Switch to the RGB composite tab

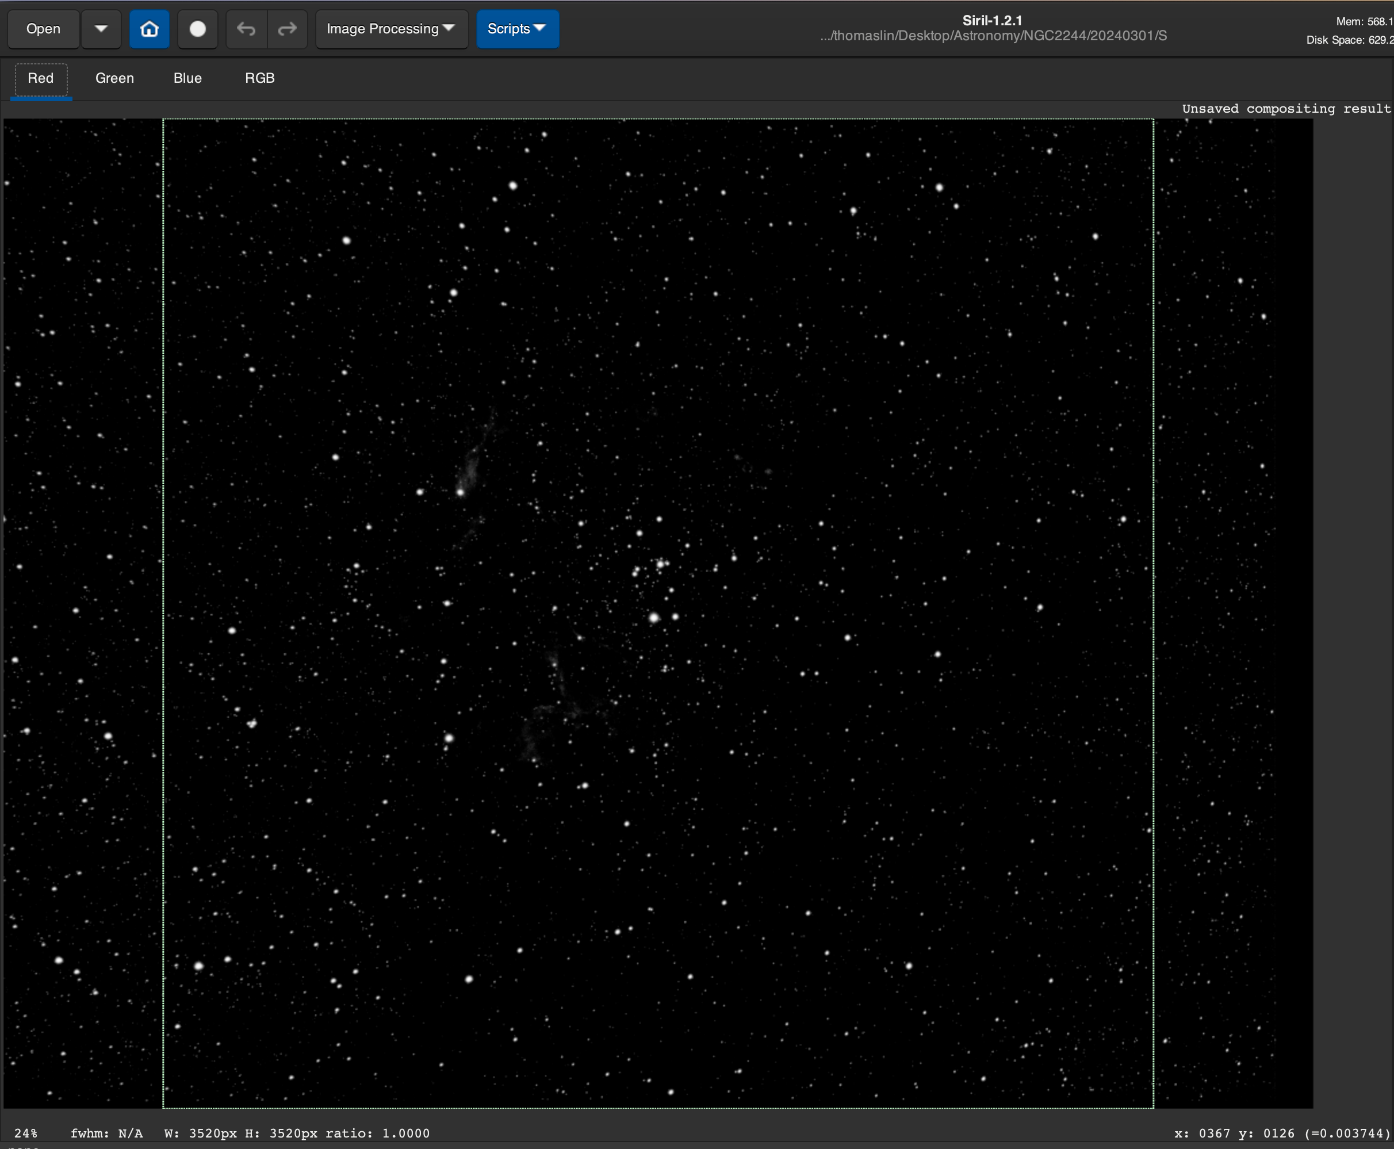click(259, 78)
